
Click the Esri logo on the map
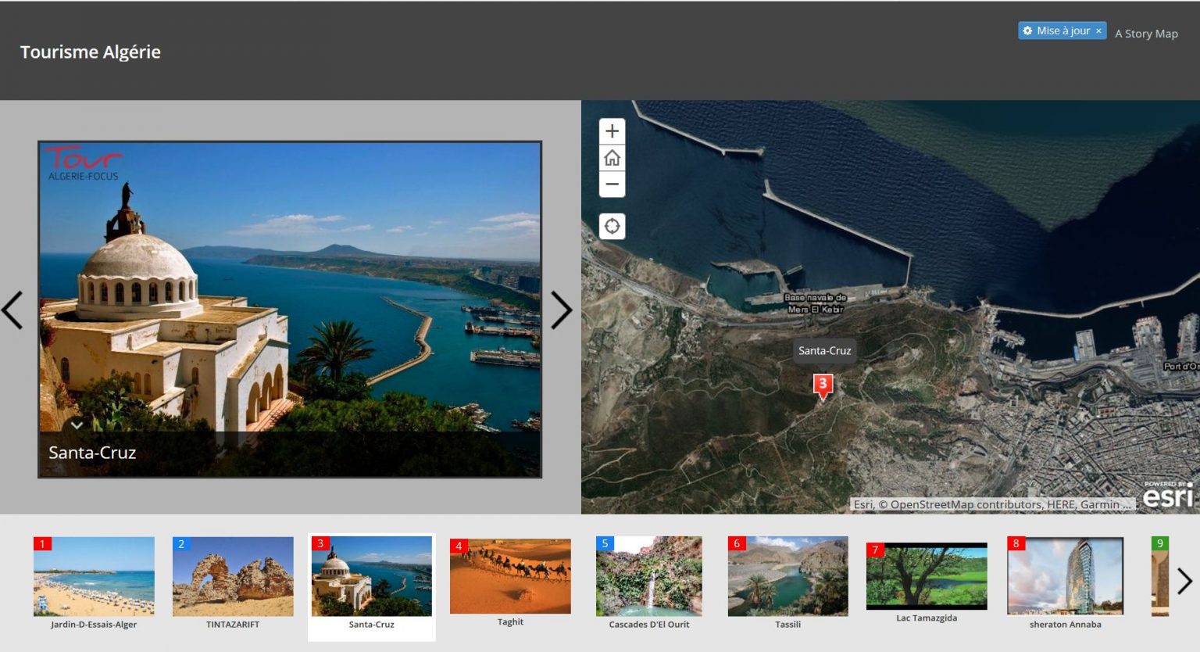[1168, 496]
